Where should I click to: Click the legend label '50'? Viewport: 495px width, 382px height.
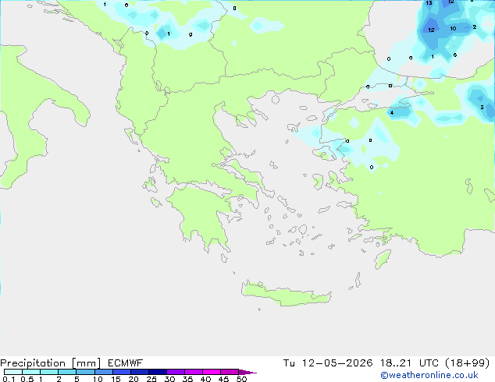click(x=241, y=379)
